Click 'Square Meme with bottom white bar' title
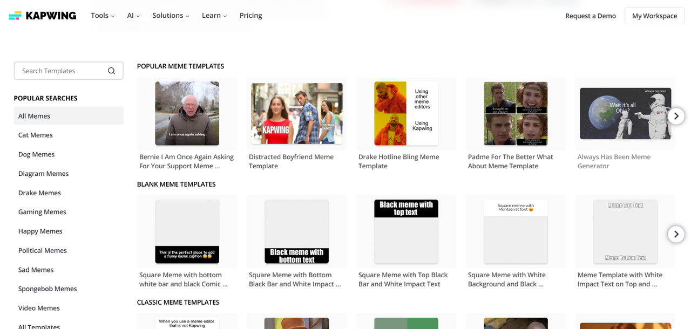 [x=184, y=279]
